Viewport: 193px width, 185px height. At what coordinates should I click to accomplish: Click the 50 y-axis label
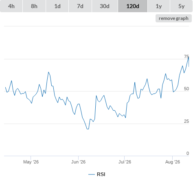click(x=186, y=89)
